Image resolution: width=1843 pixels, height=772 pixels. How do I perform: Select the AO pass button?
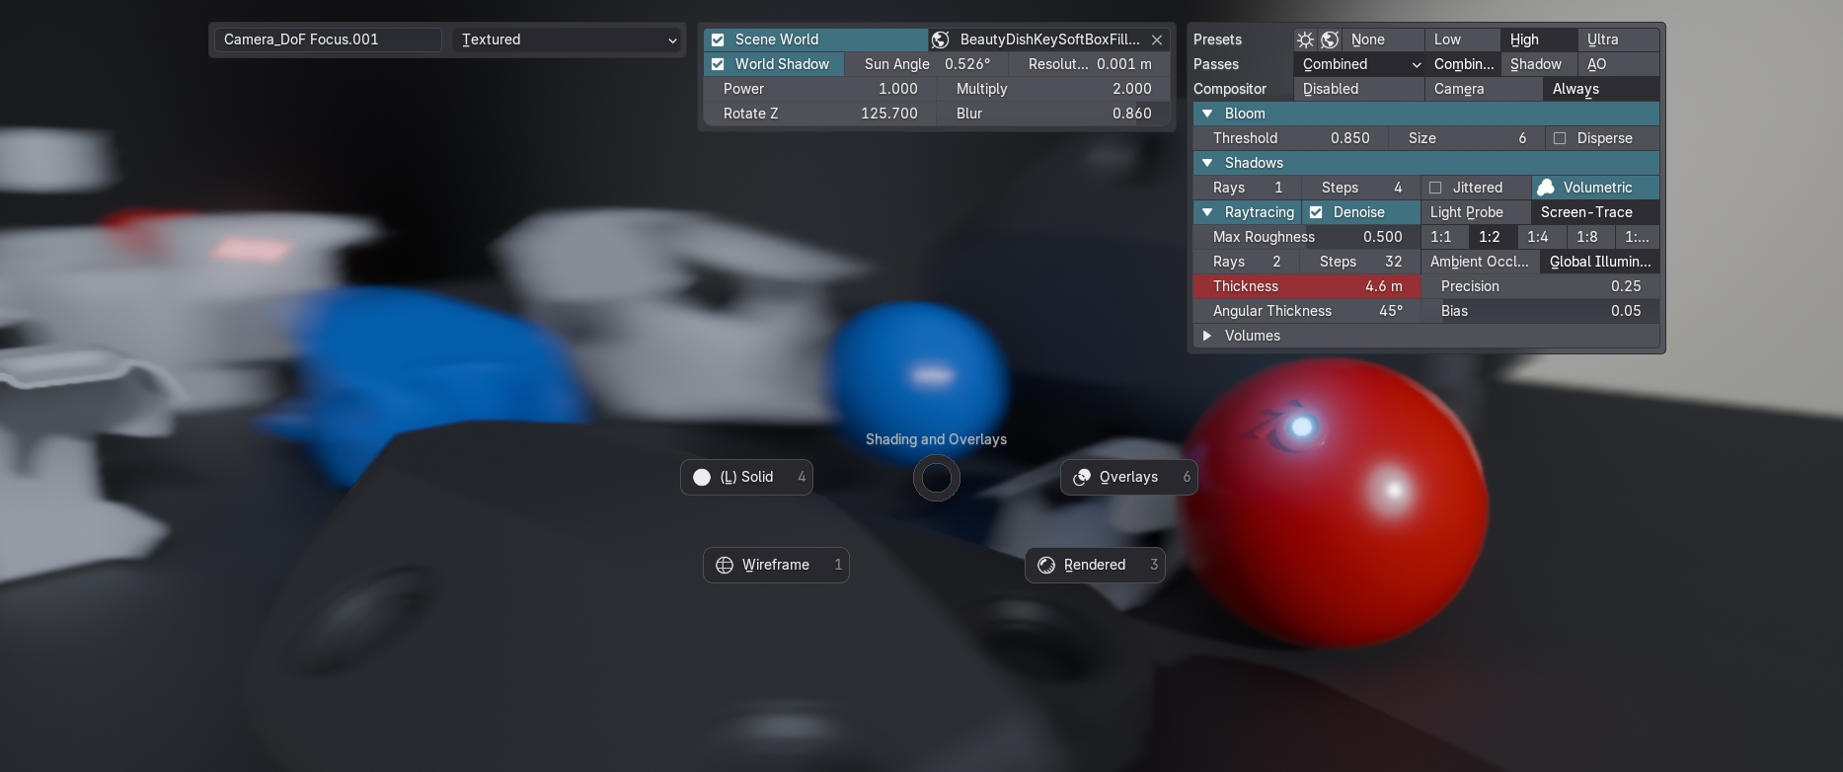pyautogui.click(x=1618, y=64)
